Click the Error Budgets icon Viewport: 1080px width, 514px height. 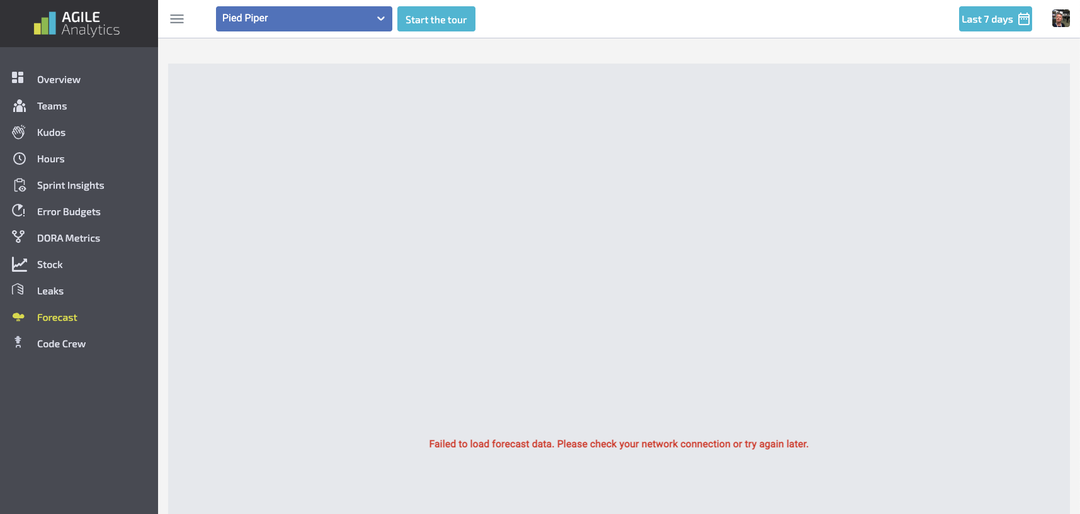[x=19, y=211]
